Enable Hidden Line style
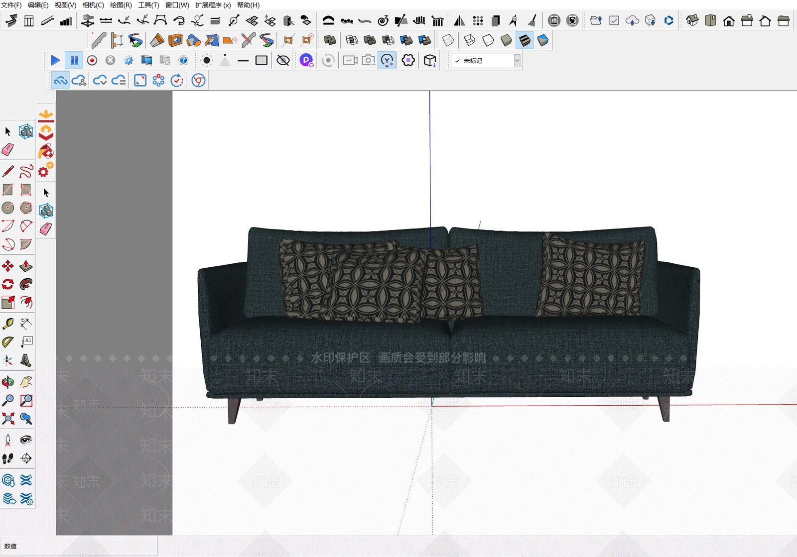This screenshot has height=557, width=797. click(488, 40)
